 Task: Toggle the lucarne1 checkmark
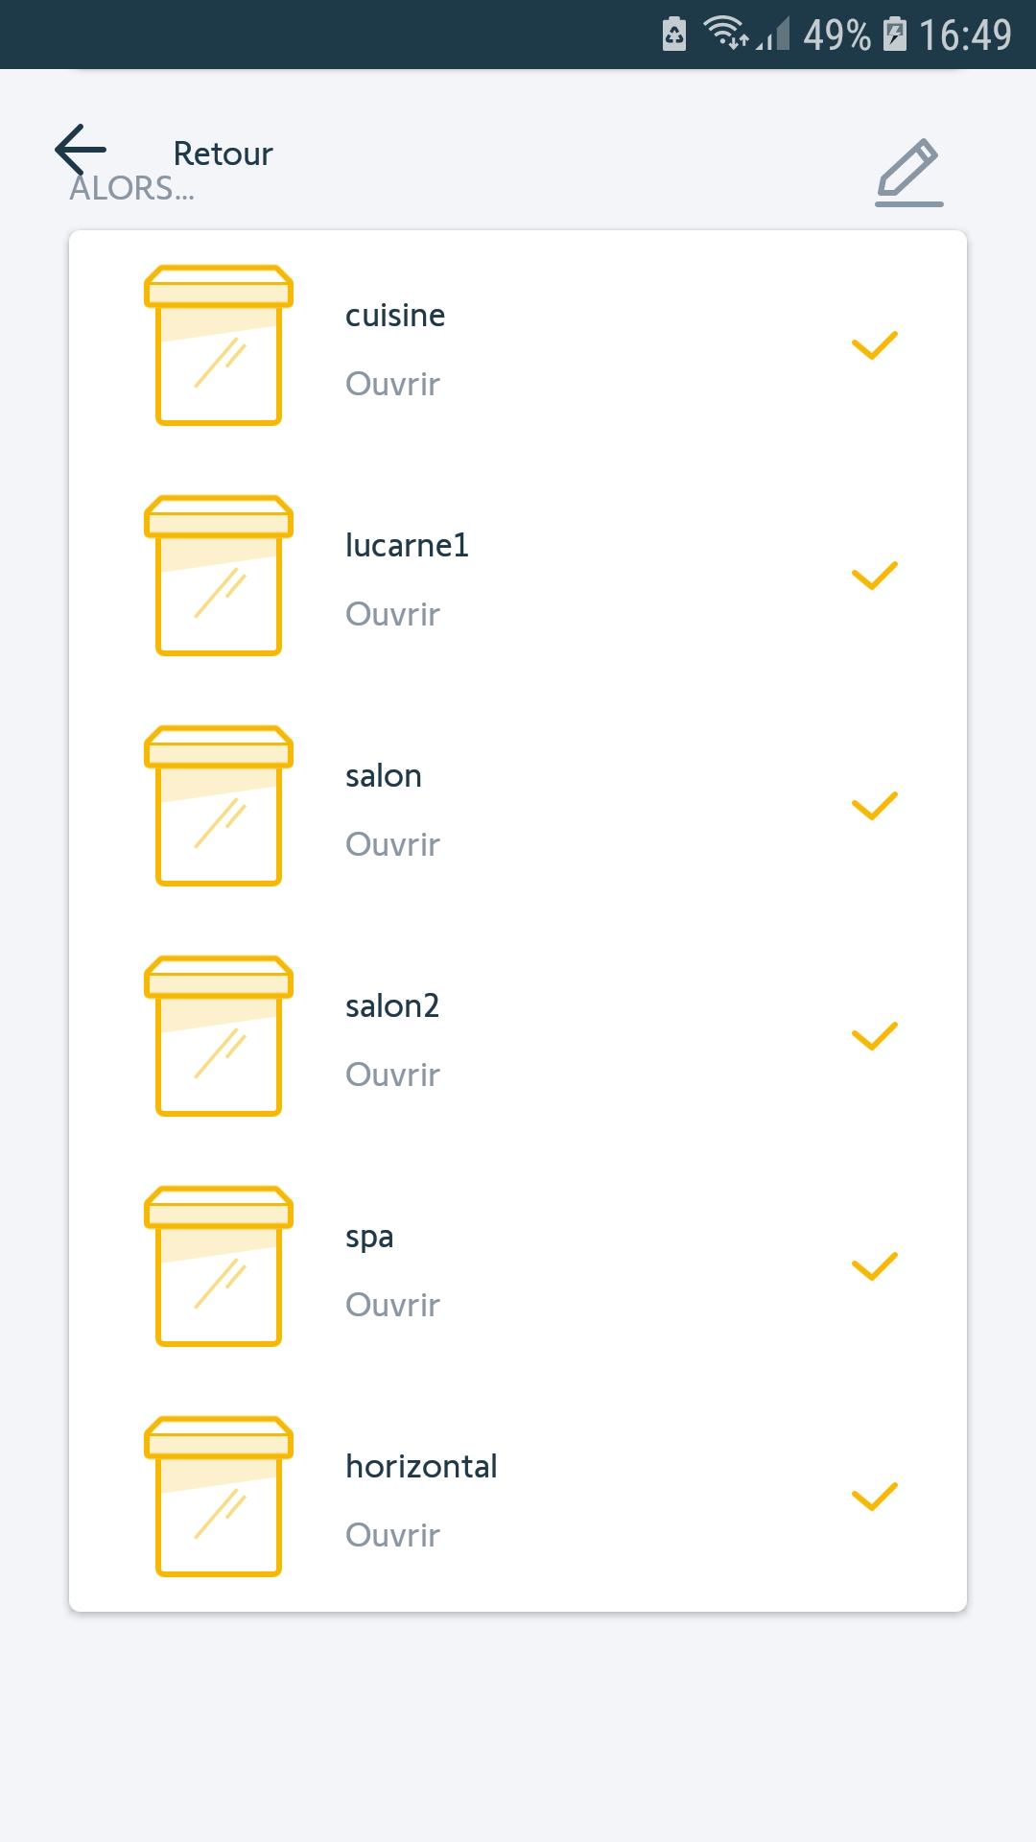coord(874,576)
